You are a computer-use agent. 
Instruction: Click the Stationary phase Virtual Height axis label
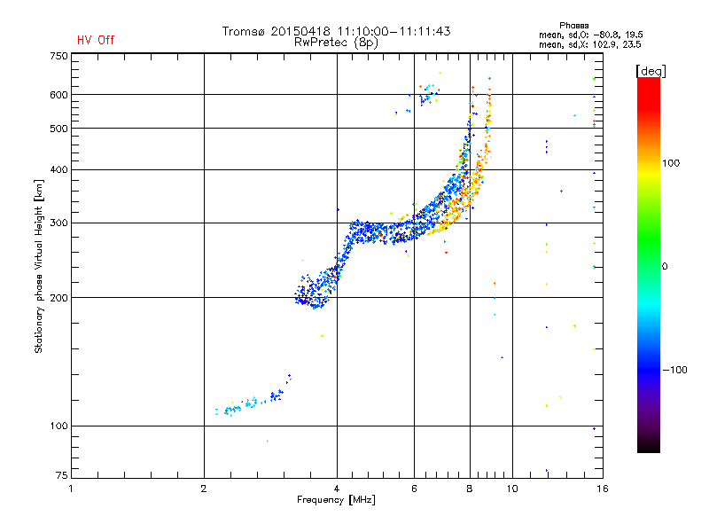38,266
